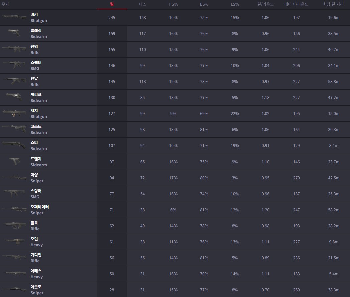Sort by 데미지/라운드 column header
350x297 pixels.
click(x=297, y=4)
